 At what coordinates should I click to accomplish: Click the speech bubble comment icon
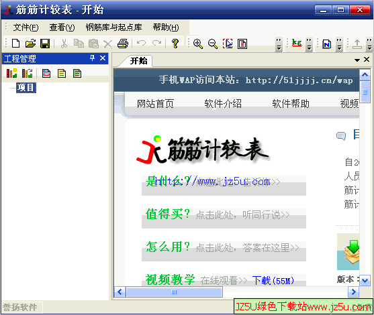(x=341, y=136)
